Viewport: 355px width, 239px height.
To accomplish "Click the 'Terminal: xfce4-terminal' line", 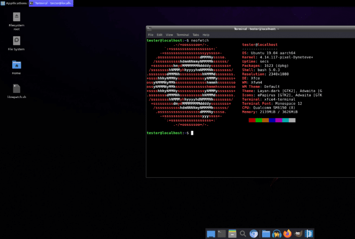I will (x=269, y=99).
